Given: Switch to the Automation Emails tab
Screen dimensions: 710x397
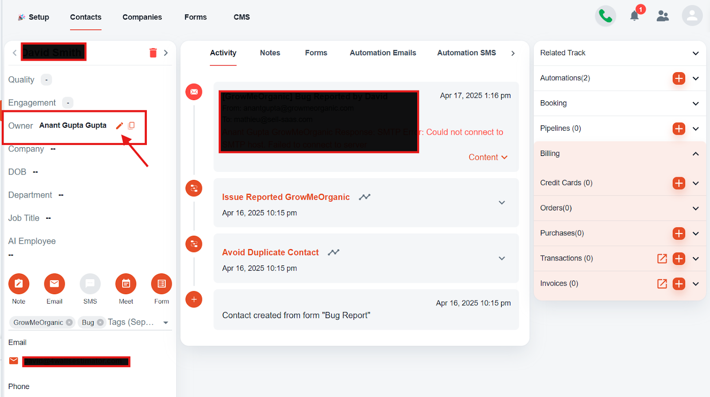Looking at the screenshot, I should (x=383, y=53).
